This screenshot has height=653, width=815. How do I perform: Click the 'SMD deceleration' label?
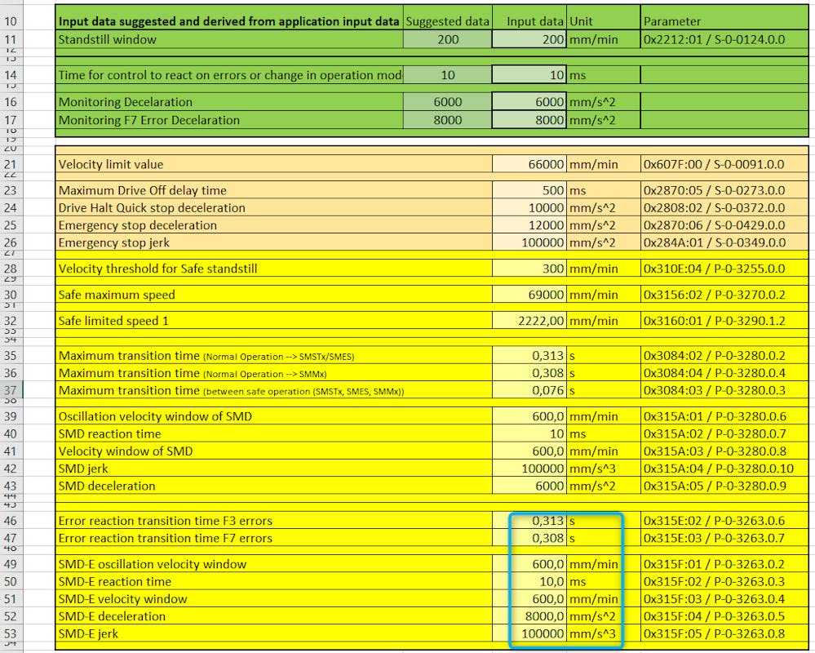tap(273, 486)
